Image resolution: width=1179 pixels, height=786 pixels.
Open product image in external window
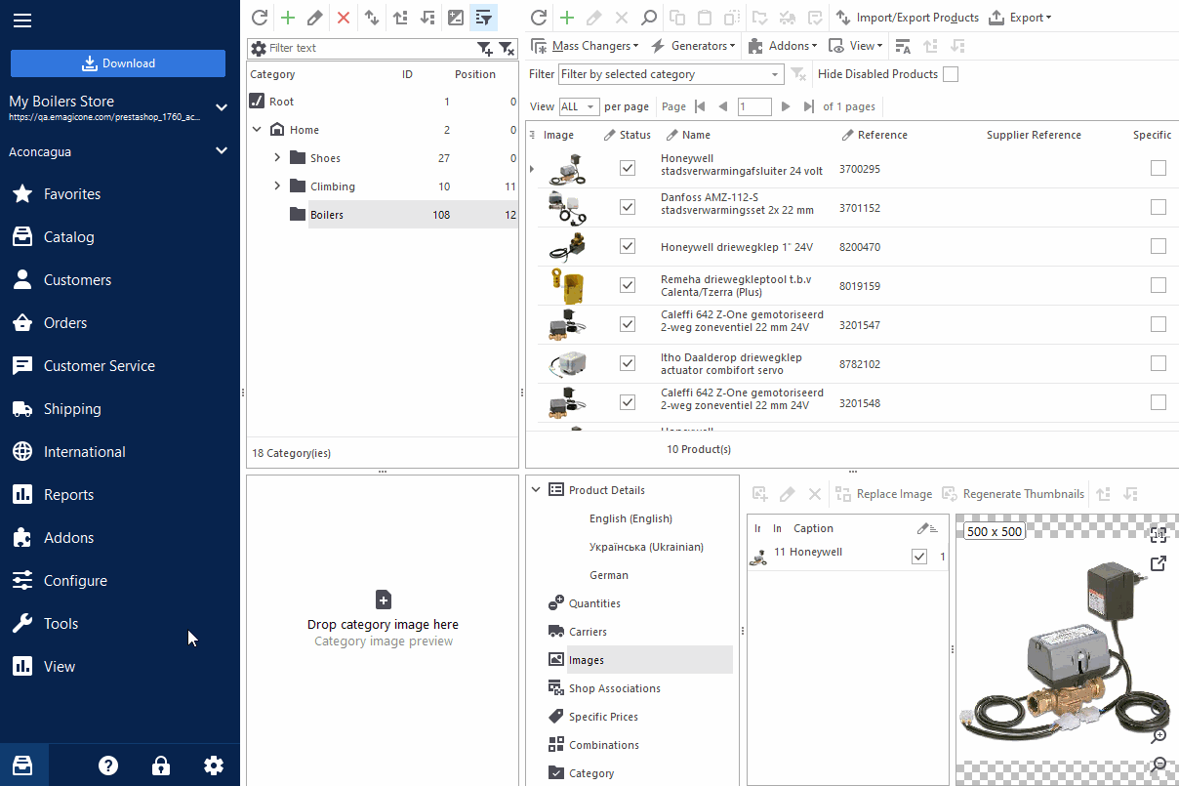coord(1159,563)
